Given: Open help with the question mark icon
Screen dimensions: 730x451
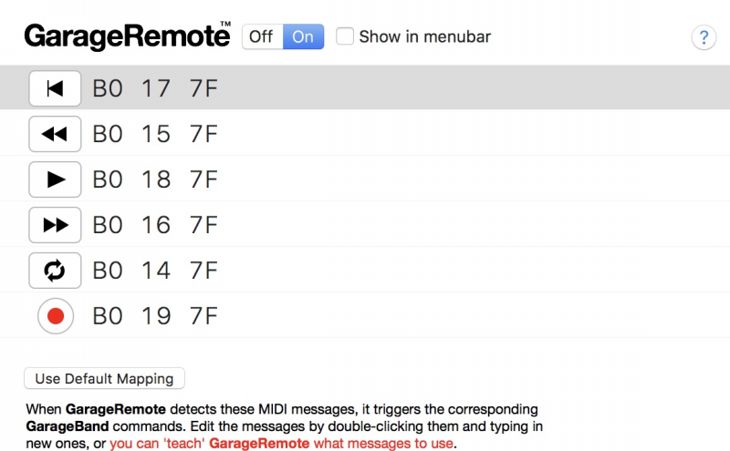Looking at the screenshot, I should 704,37.
